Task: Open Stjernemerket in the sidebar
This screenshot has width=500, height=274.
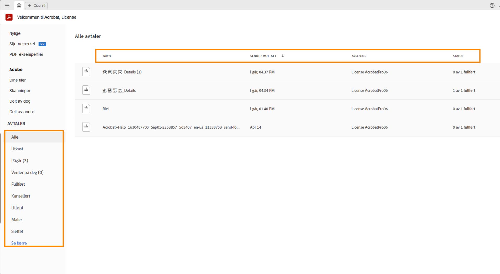Action: pos(22,44)
